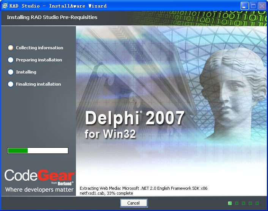Click the 'Finalizing installation' label
Viewport: 268px width, 211px height.
click(38, 84)
